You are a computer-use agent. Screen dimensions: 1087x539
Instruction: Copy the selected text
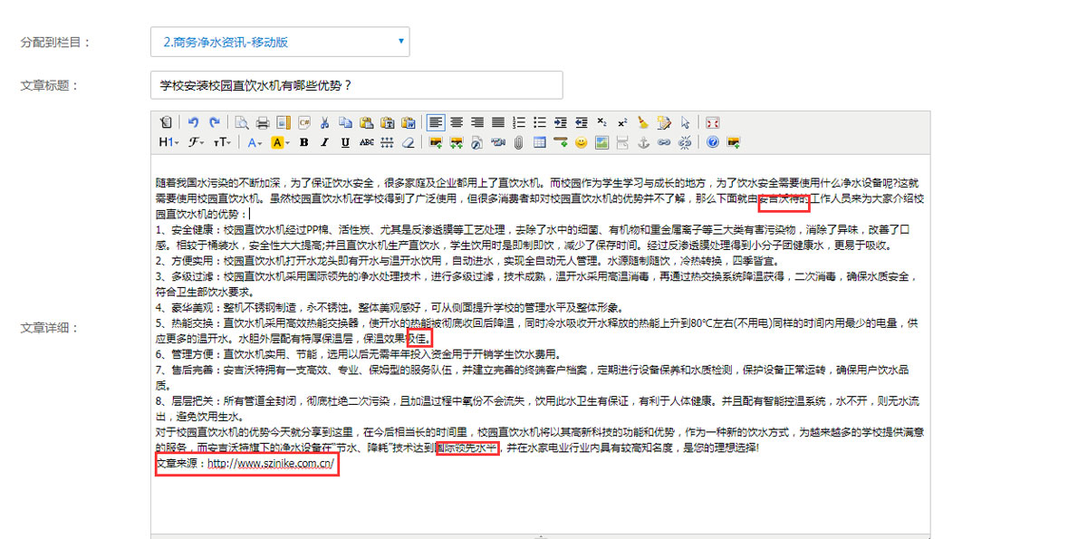[x=345, y=121]
